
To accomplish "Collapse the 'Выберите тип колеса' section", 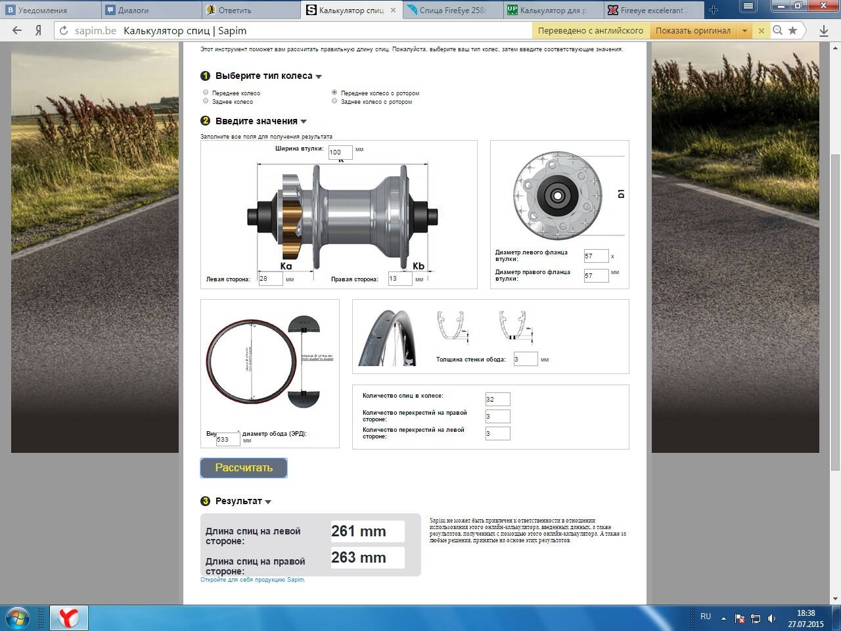I will [319, 76].
